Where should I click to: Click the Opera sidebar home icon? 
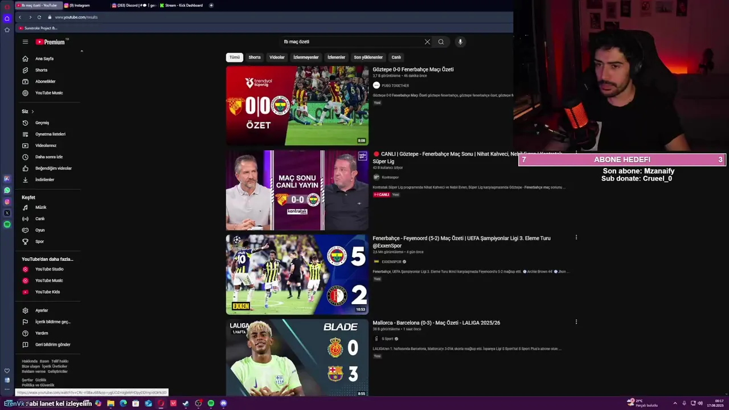7,18
